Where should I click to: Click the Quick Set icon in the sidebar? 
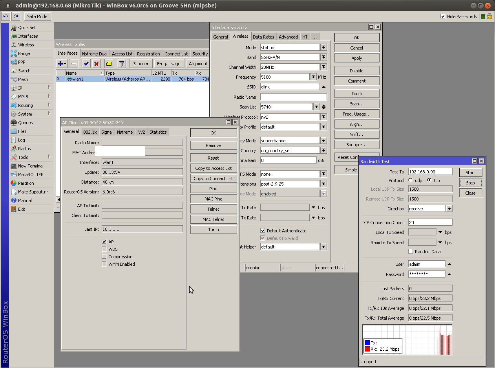click(x=14, y=28)
